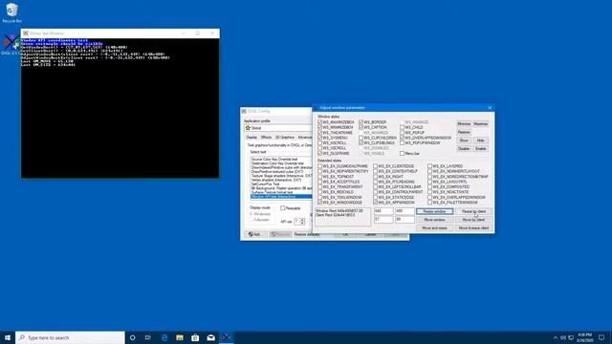Click the Resize window button
This screenshot has width=612, height=344.
tap(434, 211)
